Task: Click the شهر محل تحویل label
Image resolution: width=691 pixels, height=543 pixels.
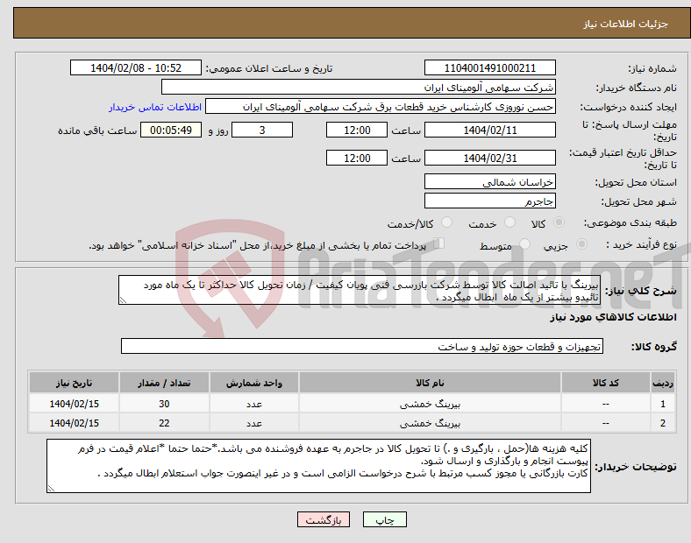Action: [639, 201]
